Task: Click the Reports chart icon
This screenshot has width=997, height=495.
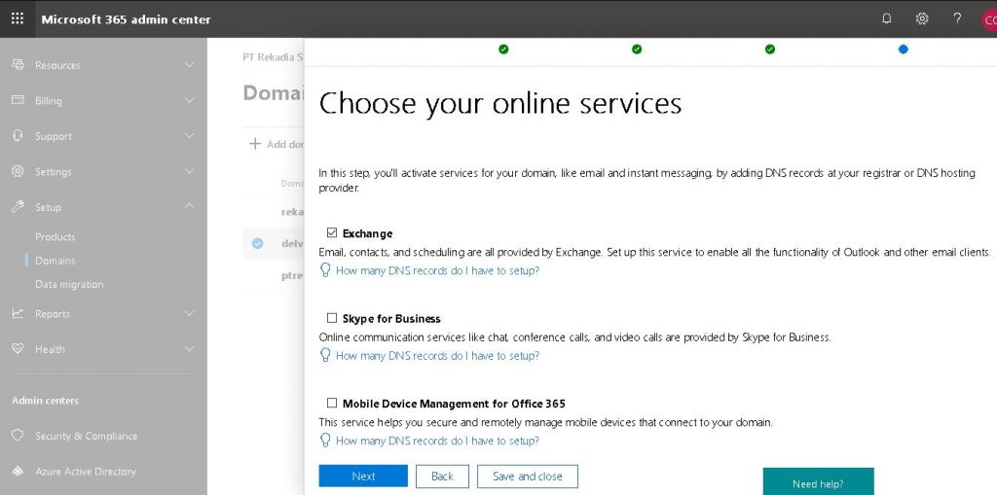Action: 18,314
